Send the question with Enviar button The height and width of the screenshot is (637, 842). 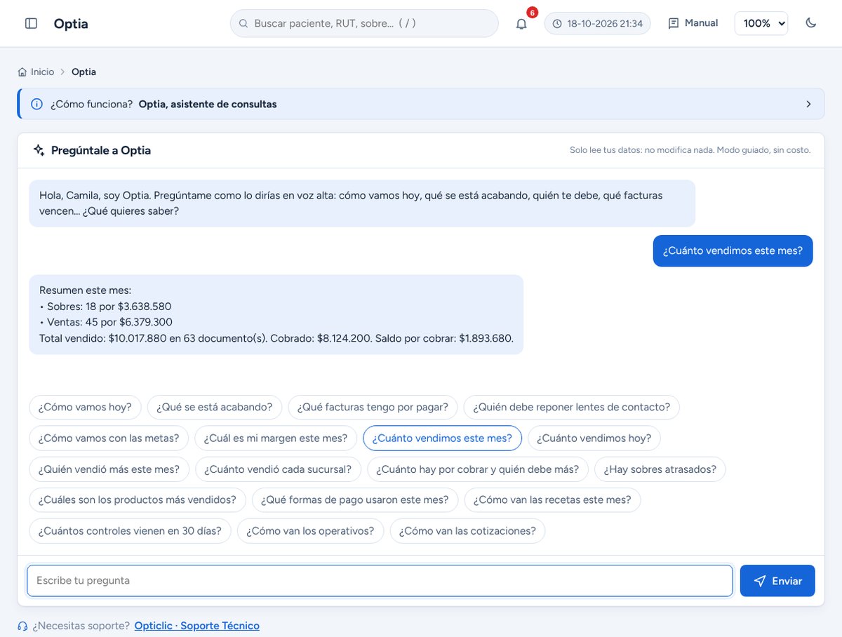[x=777, y=581]
